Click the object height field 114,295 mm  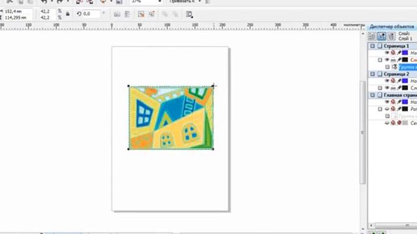click(x=18, y=18)
